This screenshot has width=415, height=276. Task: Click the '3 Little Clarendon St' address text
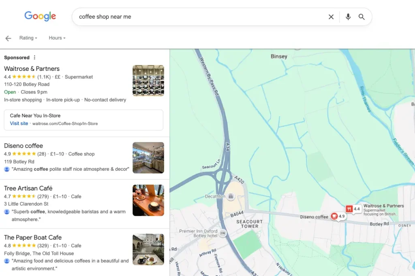tap(26, 204)
